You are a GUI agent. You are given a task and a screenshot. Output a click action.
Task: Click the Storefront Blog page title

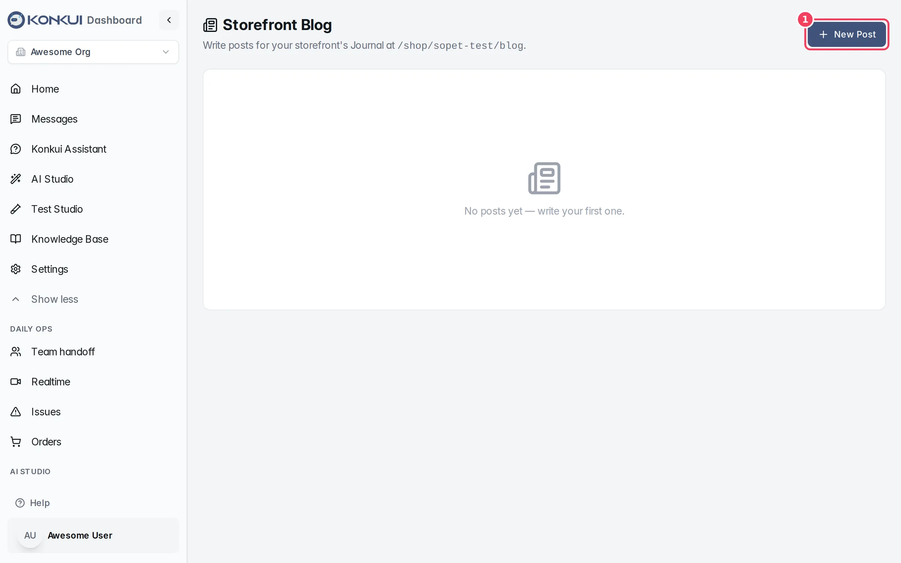point(277,25)
